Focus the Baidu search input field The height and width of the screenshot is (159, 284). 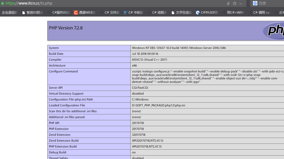270,3
